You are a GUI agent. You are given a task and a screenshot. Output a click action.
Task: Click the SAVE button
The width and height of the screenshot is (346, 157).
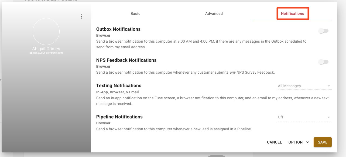323,142
